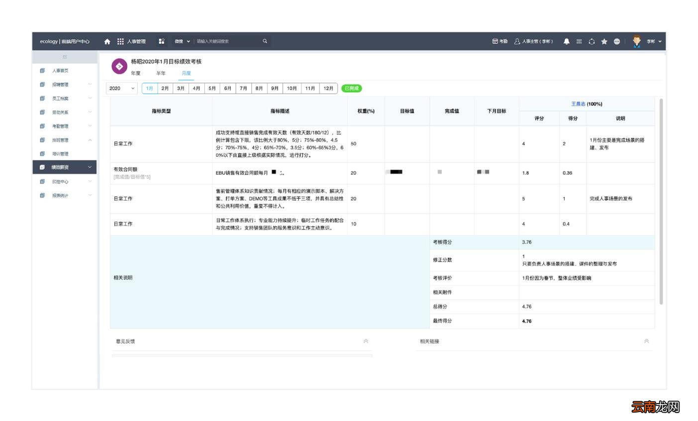
Task: Open the portal layout icon beside 人事管理
Action: [161, 41]
